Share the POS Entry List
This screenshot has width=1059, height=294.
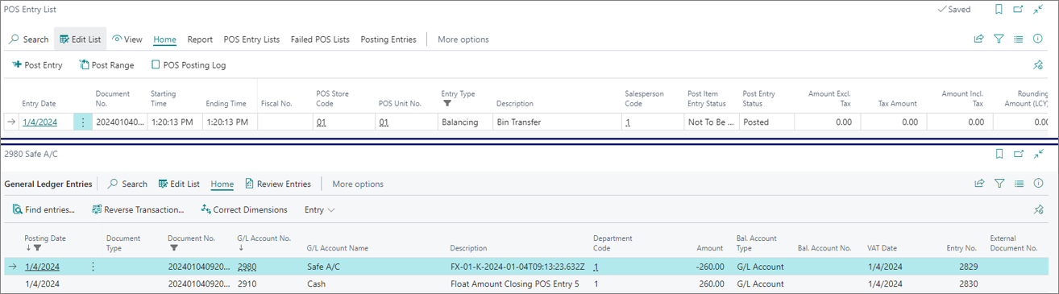coord(979,39)
